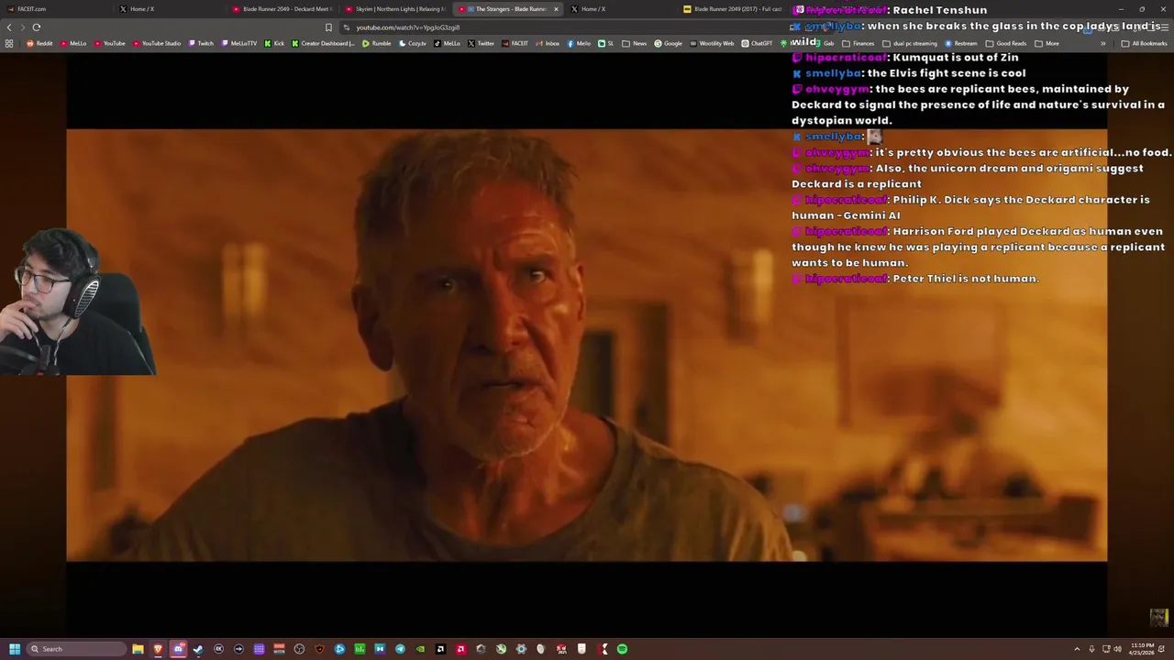Image resolution: width=1174 pixels, height=660 pixels.
Task: Open the Twitter bookmark
Action: 482,43
